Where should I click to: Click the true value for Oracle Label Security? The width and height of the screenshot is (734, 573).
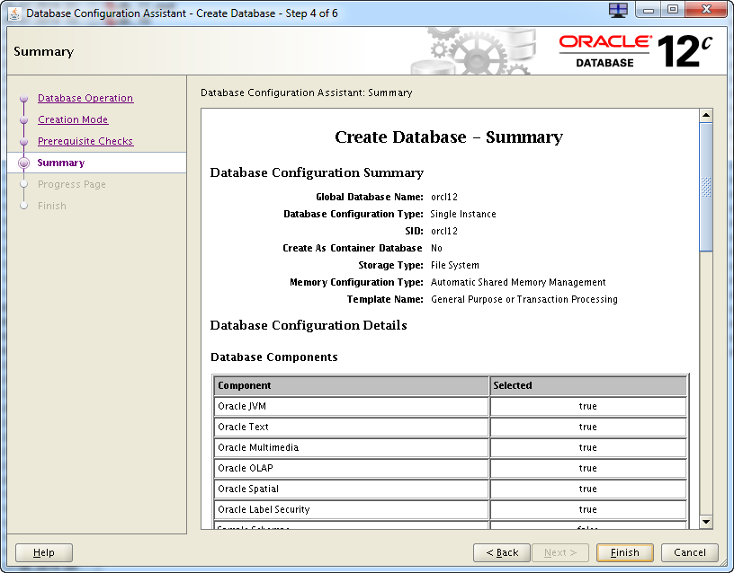coord(588,509)
